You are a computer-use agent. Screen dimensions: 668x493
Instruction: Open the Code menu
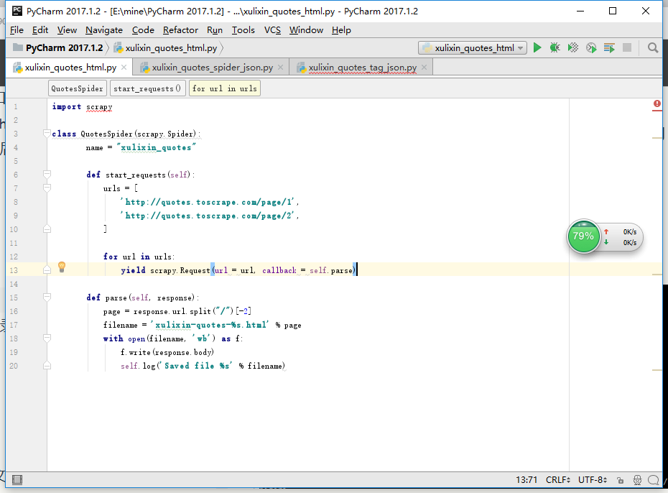143,30
